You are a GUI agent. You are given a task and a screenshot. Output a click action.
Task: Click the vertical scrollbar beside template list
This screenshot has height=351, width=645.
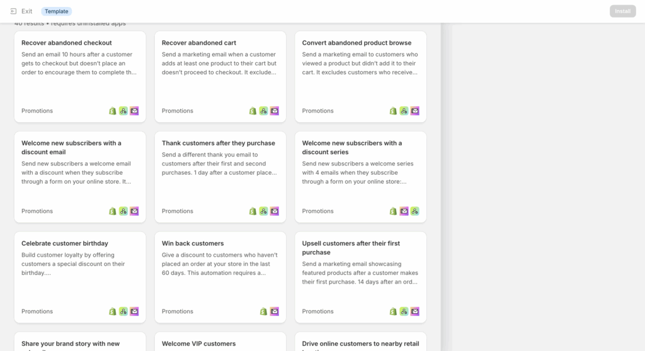(447, 187)
